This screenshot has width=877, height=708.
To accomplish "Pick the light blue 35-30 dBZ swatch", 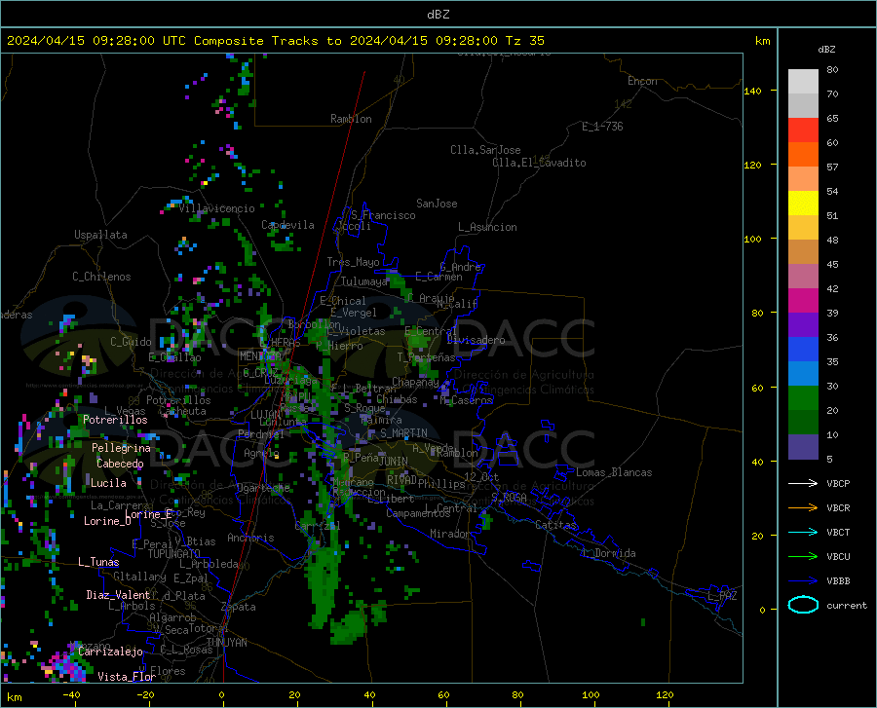I will click(803, 374).
